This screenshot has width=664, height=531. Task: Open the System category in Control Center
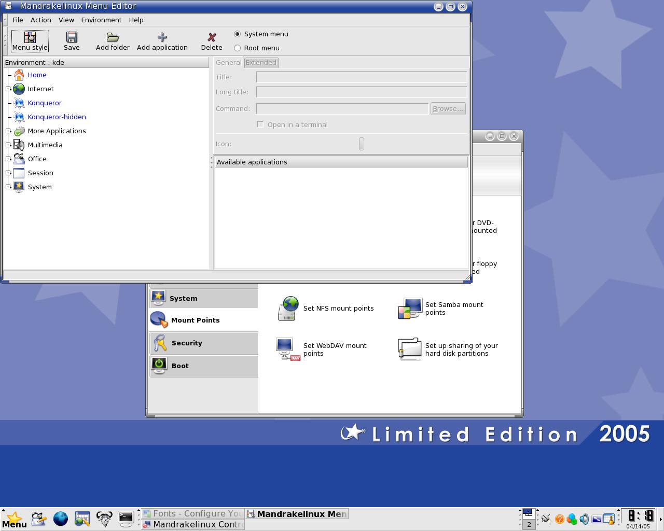[x=203, y=298]
